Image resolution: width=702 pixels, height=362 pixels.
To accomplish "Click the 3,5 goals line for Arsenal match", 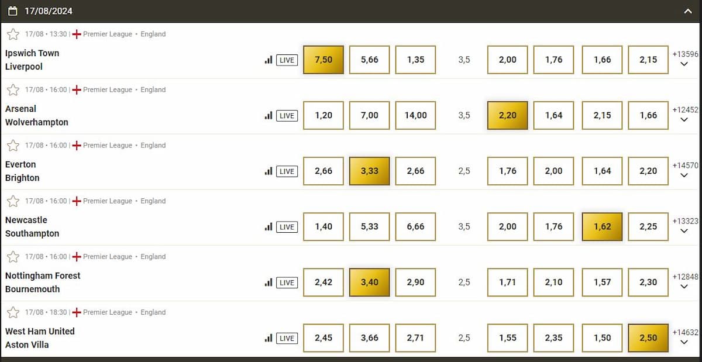I will point(464,115).
